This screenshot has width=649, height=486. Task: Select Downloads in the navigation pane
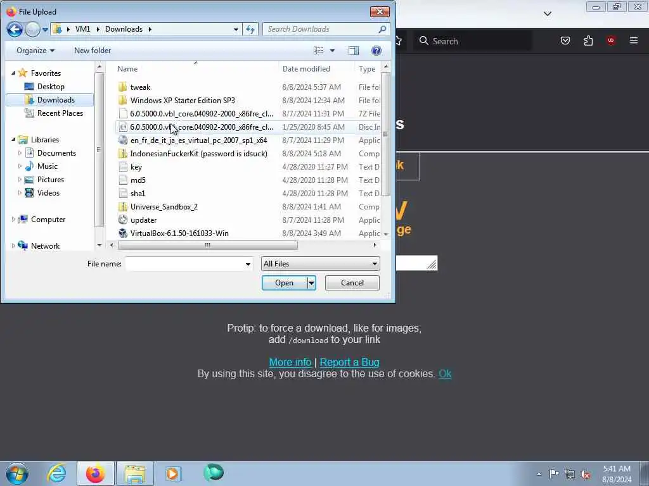49,100
